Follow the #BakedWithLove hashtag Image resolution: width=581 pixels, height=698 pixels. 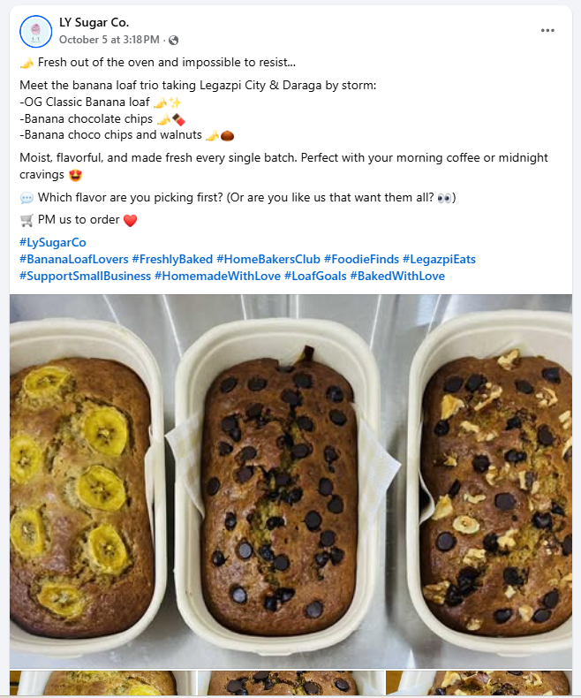coord(397,276)
